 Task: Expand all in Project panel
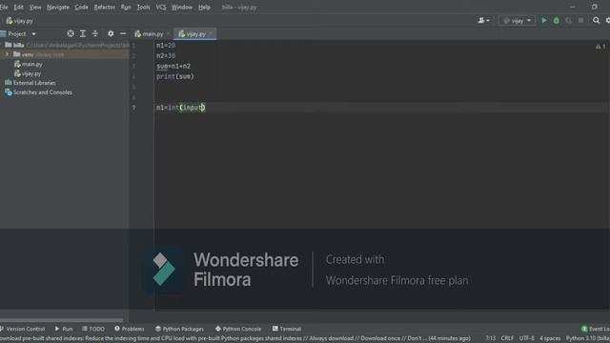coord(83,34)
